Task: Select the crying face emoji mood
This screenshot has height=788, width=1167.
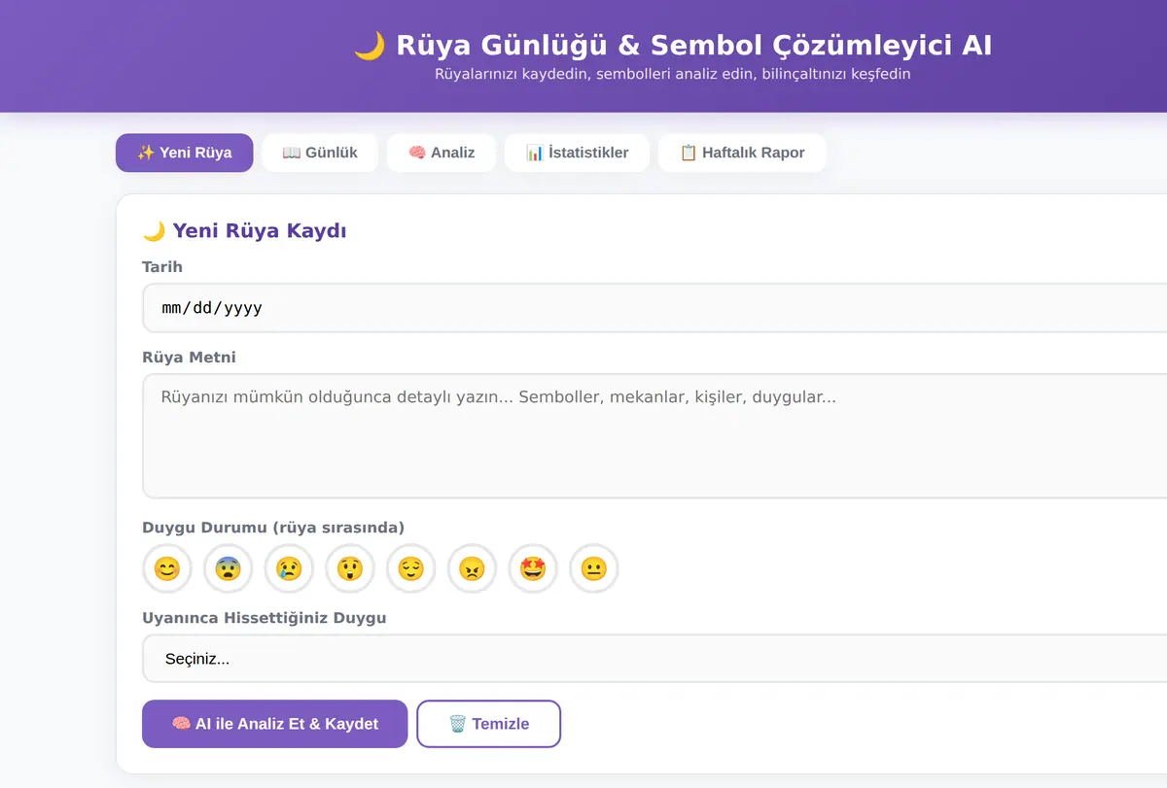Action: point(289,568)
